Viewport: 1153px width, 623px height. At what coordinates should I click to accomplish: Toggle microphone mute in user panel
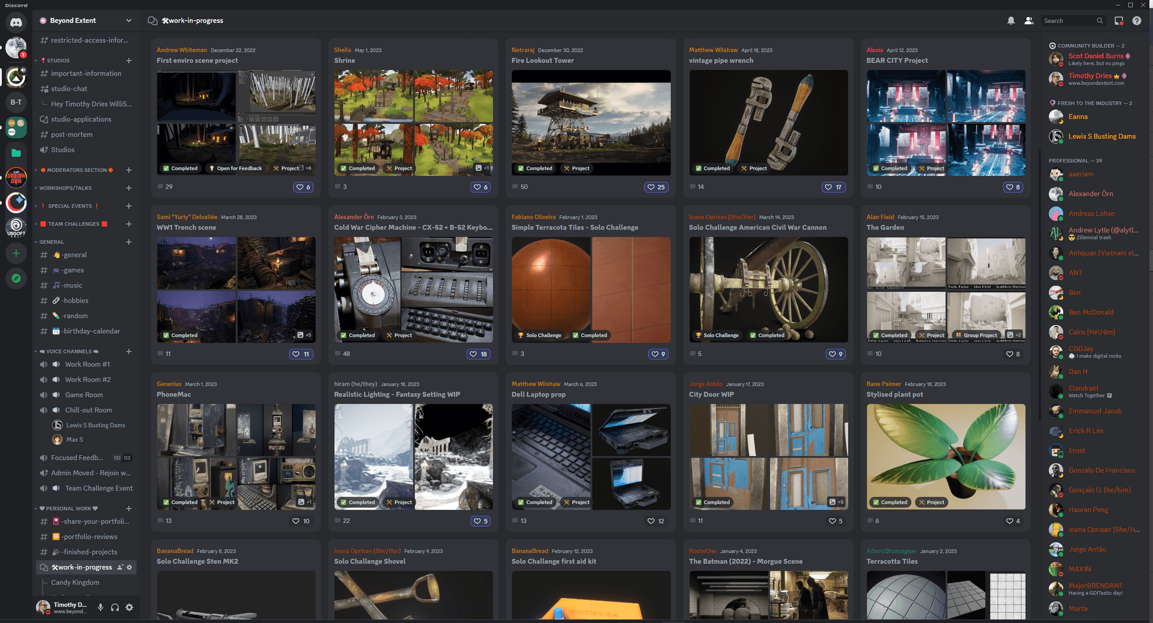(100, 607)
